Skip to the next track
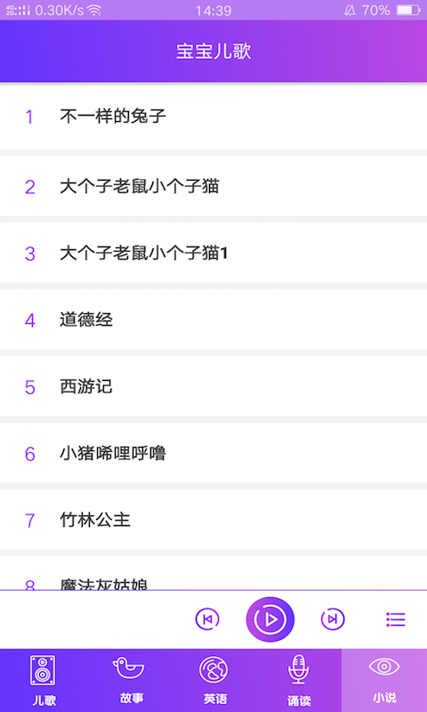 coord(333,619)
